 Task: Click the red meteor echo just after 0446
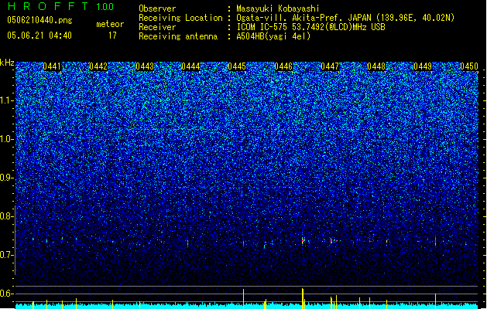tap(303, 240)
